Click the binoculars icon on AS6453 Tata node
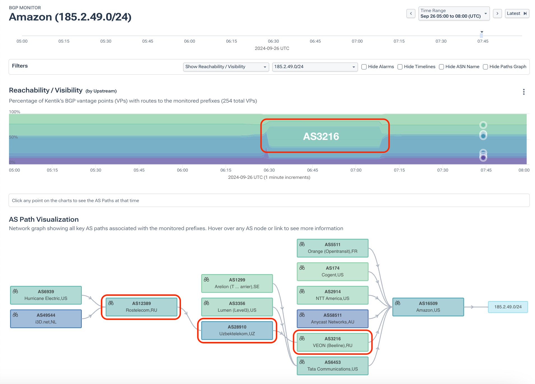Screen dimensions: 535x384 pyautogui.click(x=302, y=362)
